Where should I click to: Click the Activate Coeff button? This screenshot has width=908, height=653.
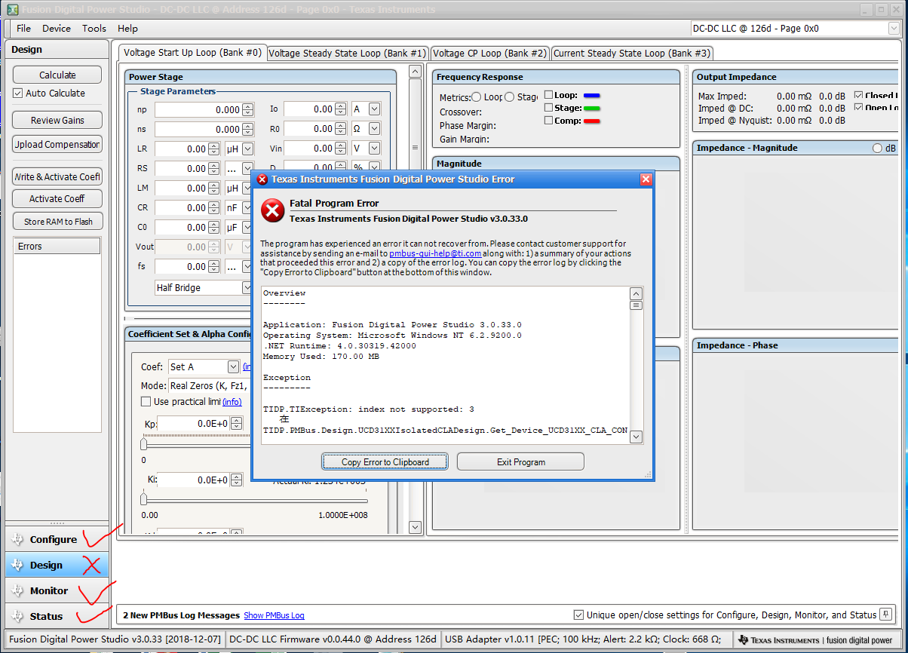tap(57, 198)
